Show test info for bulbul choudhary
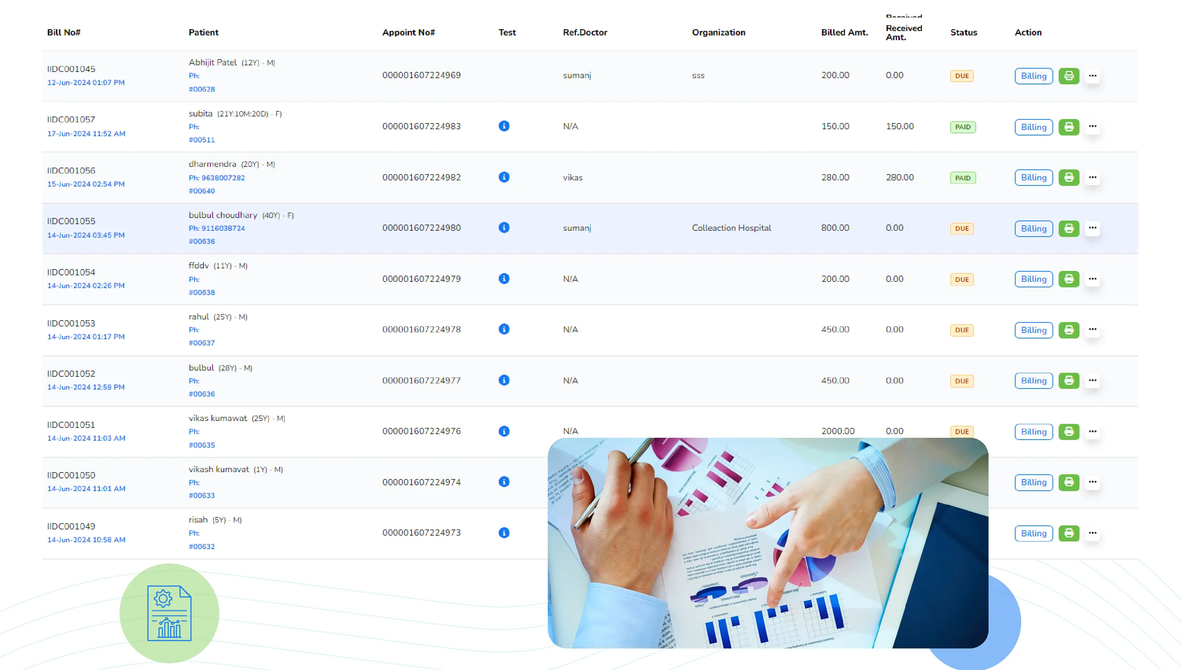Screen dimensions: 1181x670 click(504, 228)
